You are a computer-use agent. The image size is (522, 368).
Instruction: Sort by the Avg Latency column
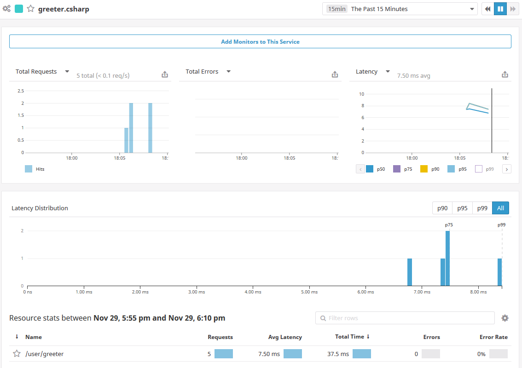click(x=285, y=337)
